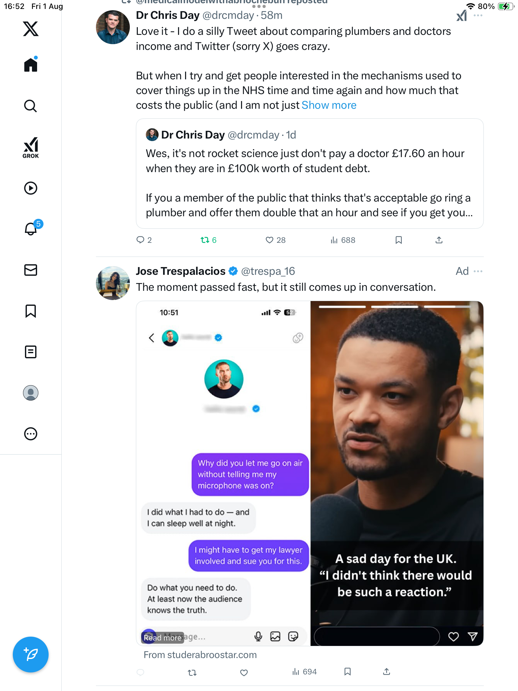Open the Bookmarks sidebar icon
The width and height of the screenshot is (518, 691).
click(31, 311)
